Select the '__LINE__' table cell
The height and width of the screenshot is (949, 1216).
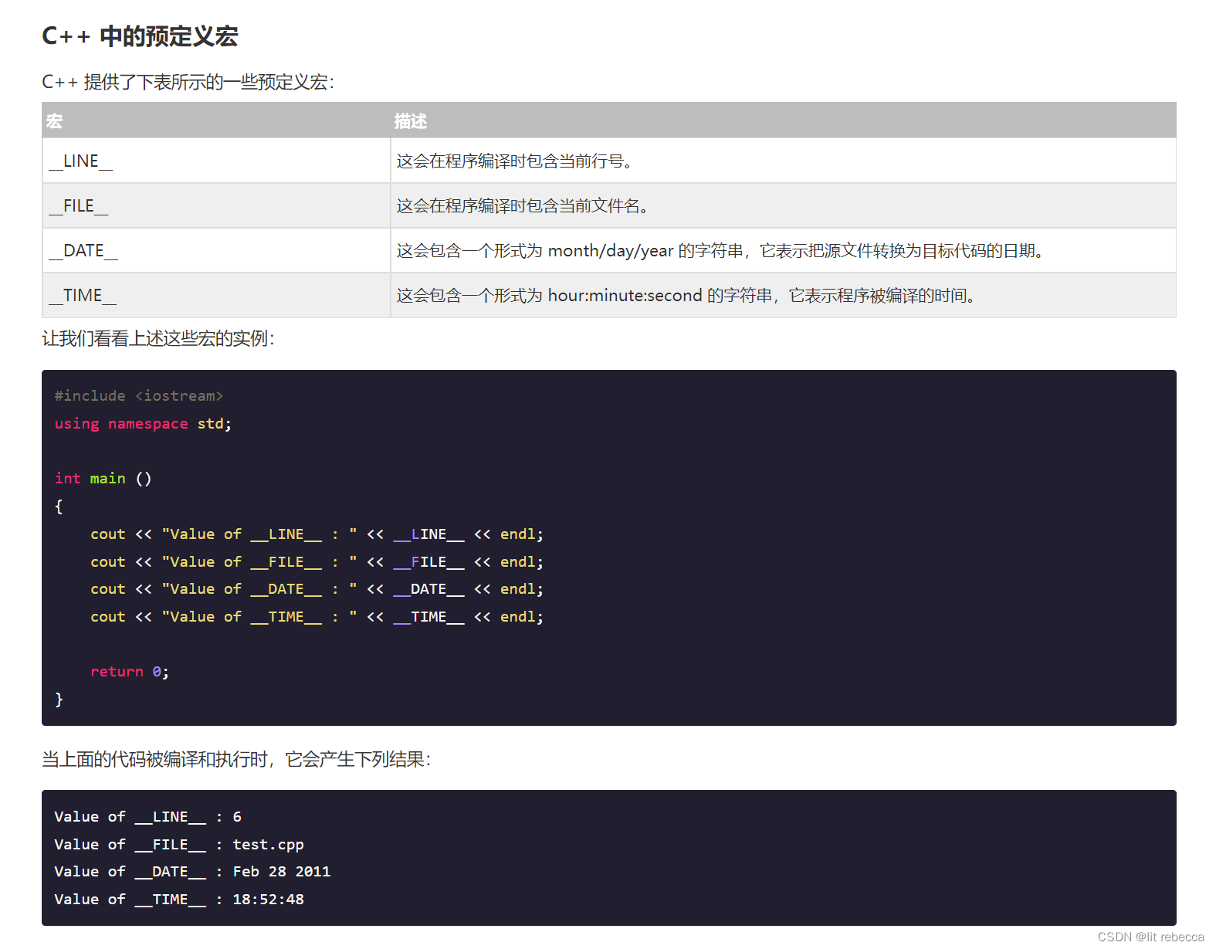tap(216, 161)
